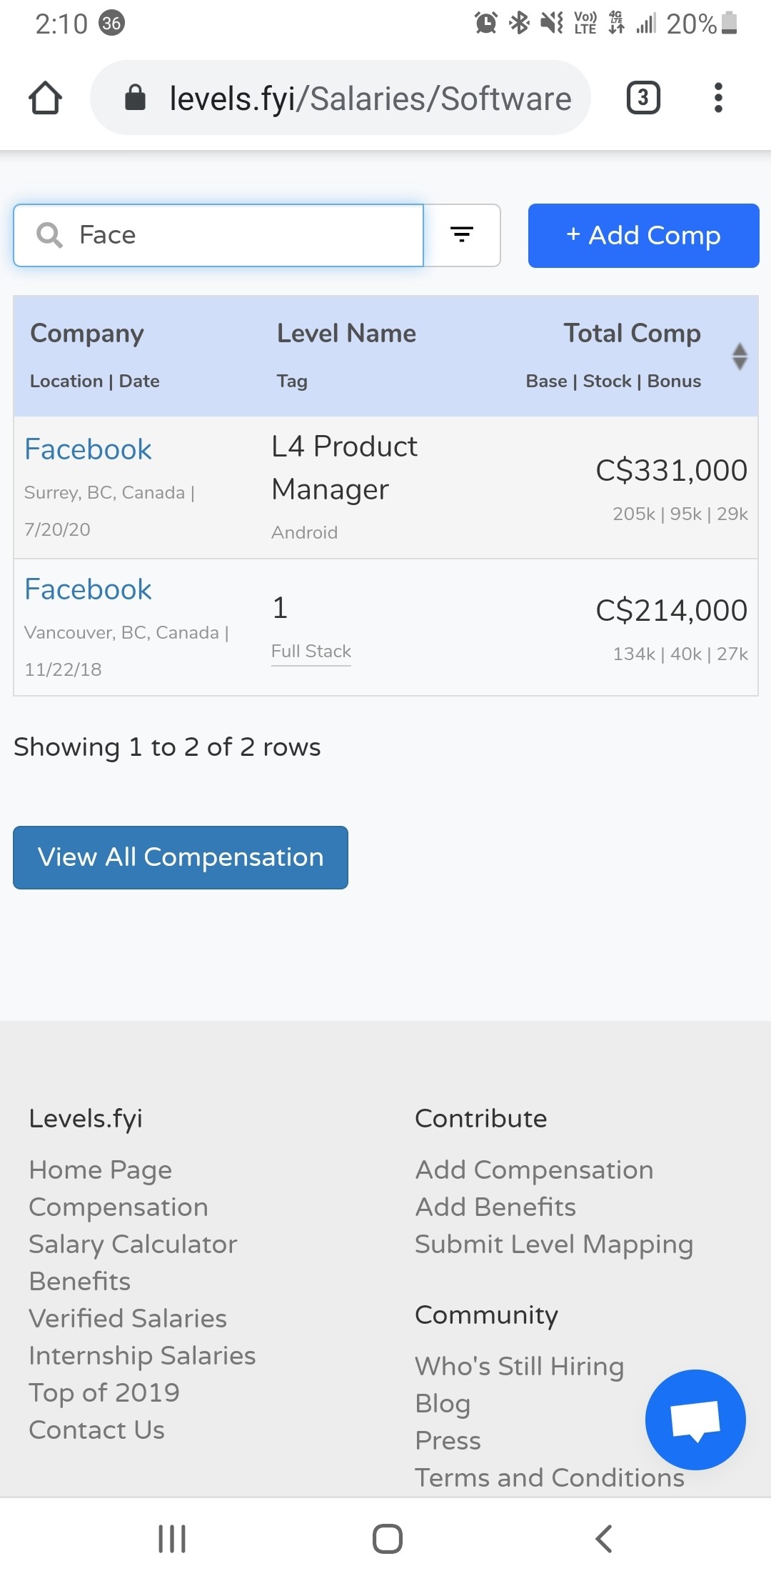Open the browser tab switcher showing 3
This screenshot has height=1586, width=771.
[643, 98]
